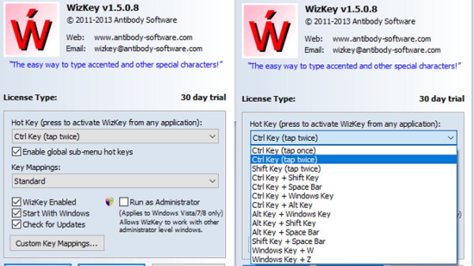The width and height of the screenshot is (474, 266).
Task: Click the email address in left window
Action: click(148, 49)
